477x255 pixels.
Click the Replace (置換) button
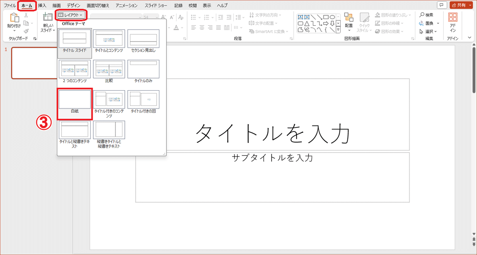point(427,23)
